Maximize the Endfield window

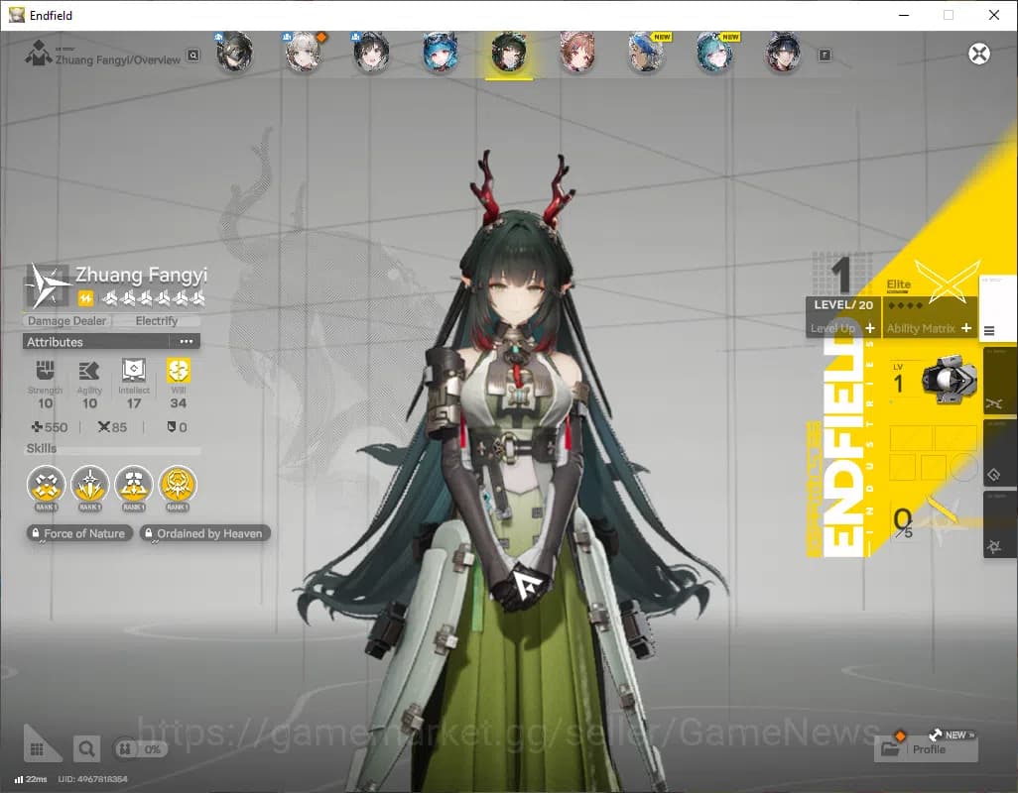point(949,15)
